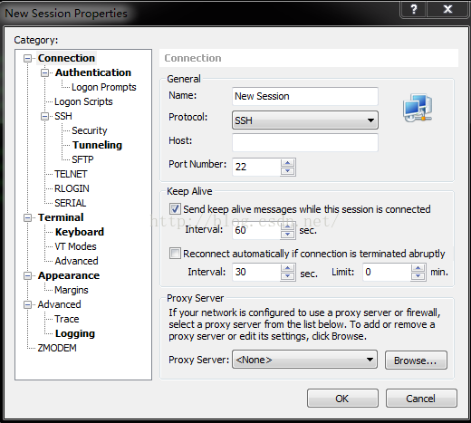471x423 pixels.
Task: Increase keep alive interval spinner
Action: click(287, 226)
